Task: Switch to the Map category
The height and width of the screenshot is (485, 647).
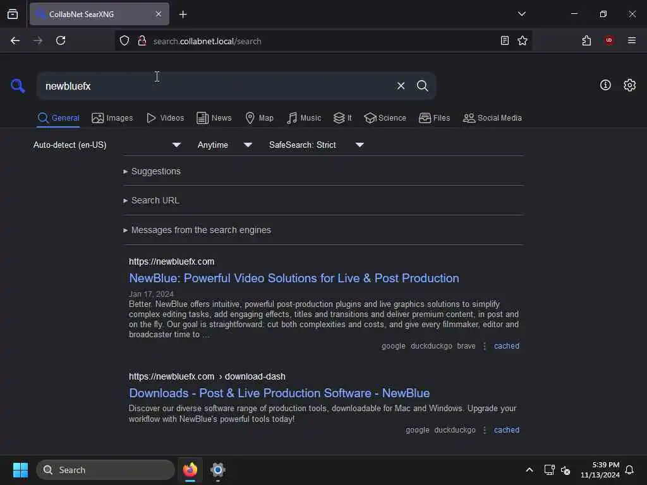Action: coord(259,118)
